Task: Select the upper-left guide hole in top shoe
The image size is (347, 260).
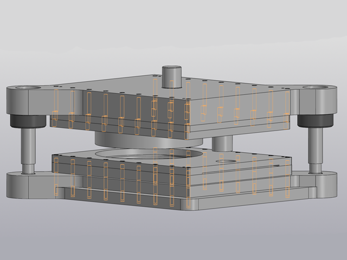Action: [28, 88]
